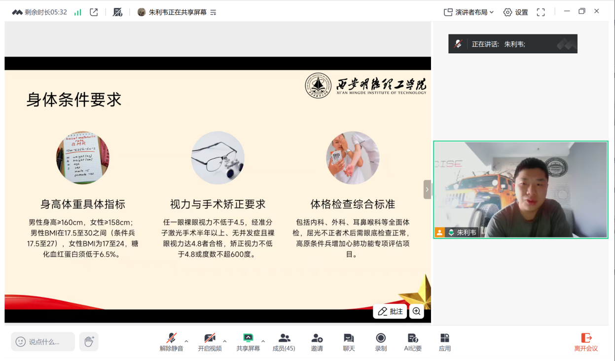615x361 pixels.
Task: Click the magnifier zoom icon on slide
Action: pos(417,311)
